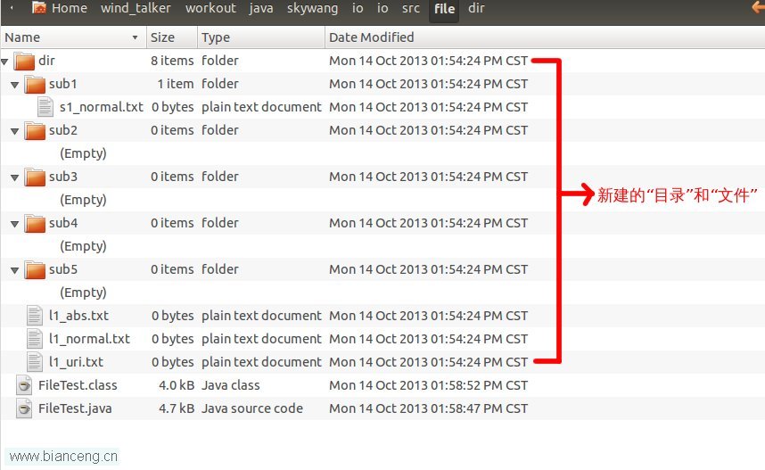Select the l1_uri.txt document icon
Image resolution: width=765 pixels, height=470 pixels.
[x=34, y=362]
